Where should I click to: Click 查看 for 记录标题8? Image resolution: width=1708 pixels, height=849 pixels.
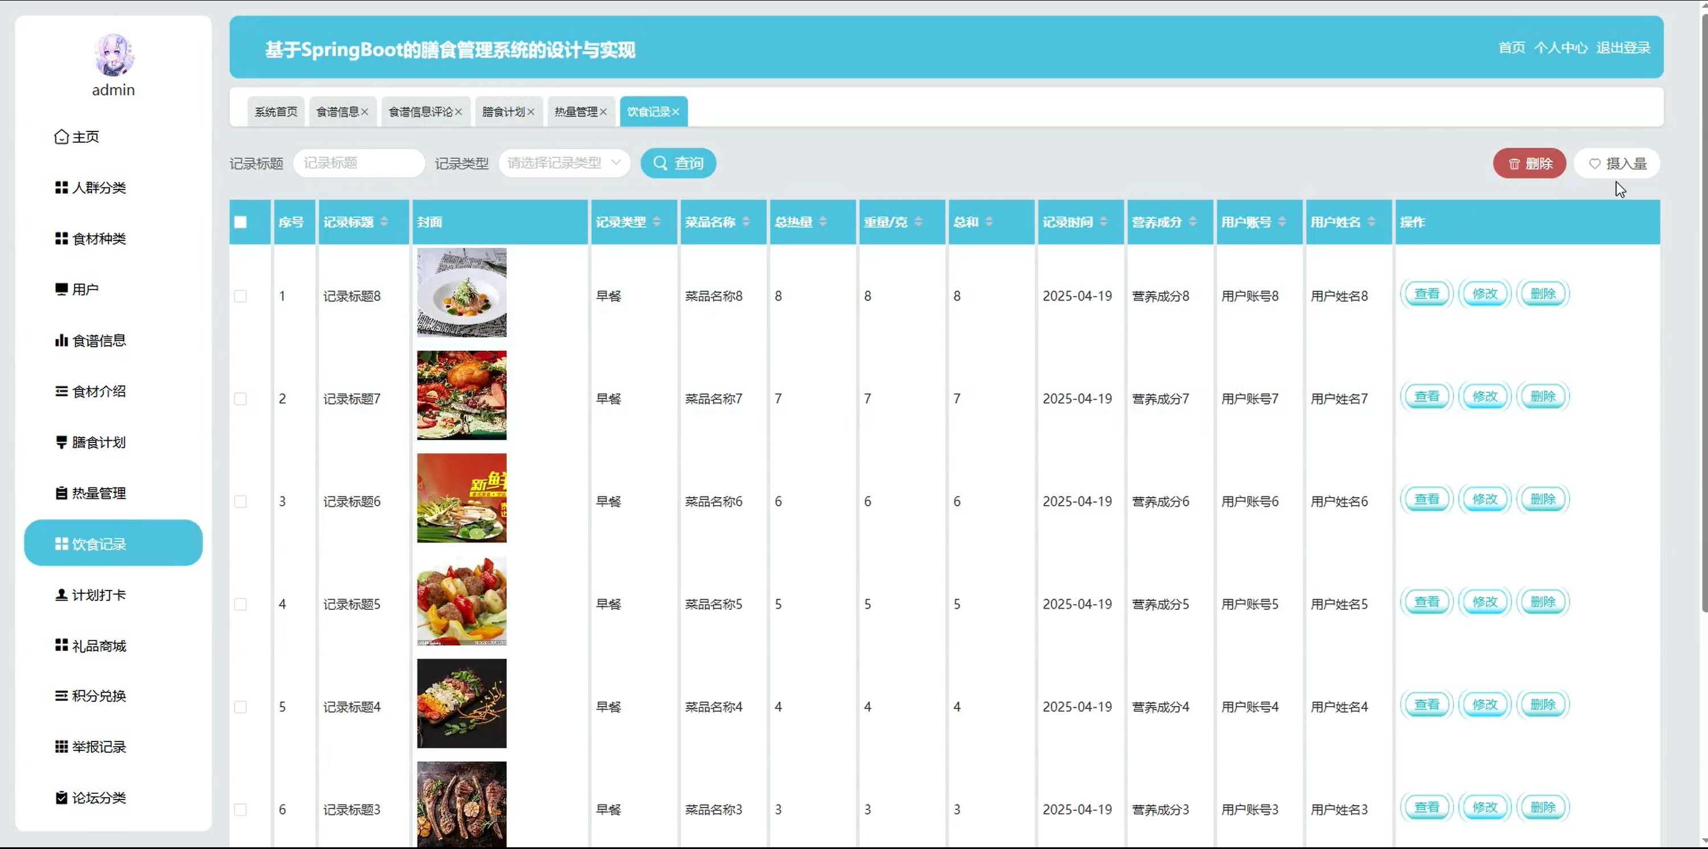[1427, 294]
